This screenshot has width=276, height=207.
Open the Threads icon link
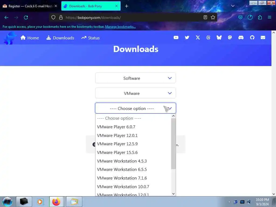click(x=208, y=37)
